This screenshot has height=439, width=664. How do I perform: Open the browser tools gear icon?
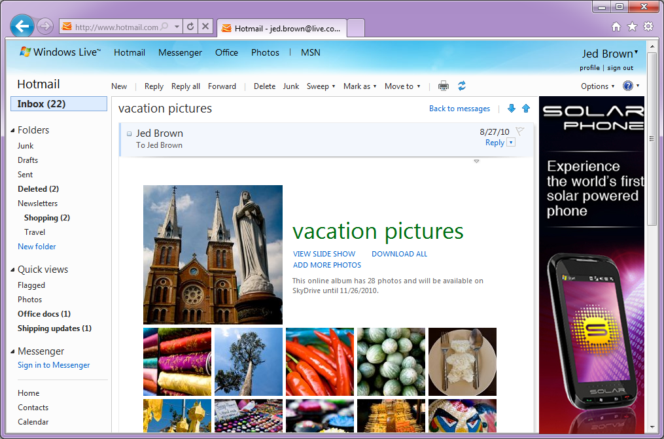[x=648, y=27]
